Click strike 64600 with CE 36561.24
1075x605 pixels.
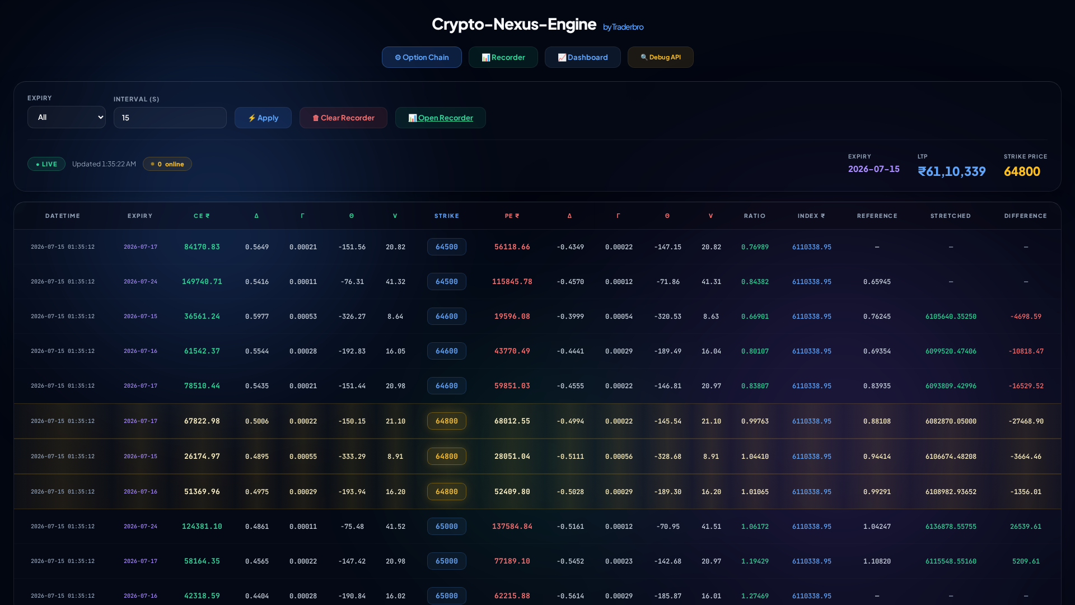(447, 317)
